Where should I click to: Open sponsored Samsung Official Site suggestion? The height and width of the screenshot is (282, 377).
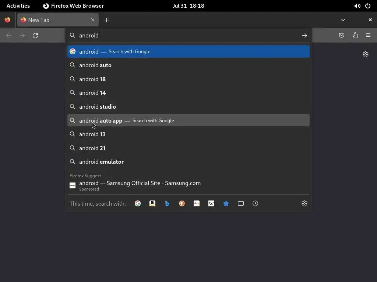(x=188, y=185)
